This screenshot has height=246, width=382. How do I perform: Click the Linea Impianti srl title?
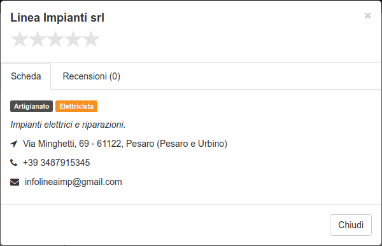pos(57,18)
